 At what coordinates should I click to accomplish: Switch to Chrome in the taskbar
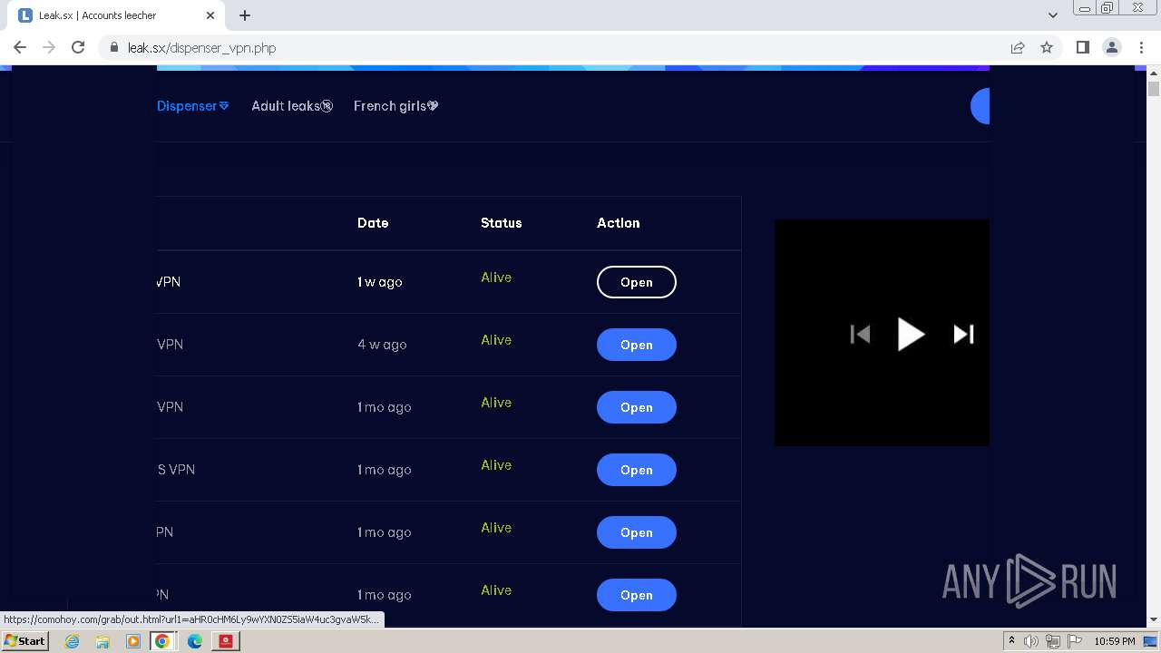(x=162, y=641)
